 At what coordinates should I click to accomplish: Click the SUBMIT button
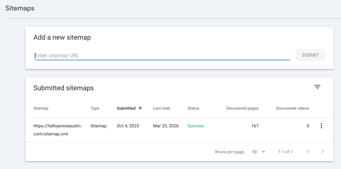tap(310, 55)
